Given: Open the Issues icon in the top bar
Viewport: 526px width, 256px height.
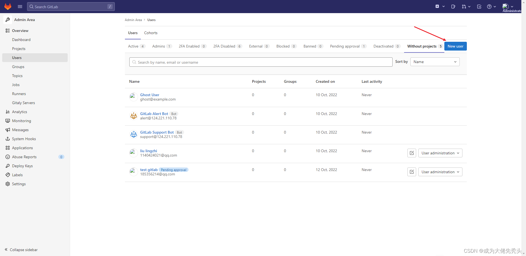Looking at the screenshot, I should (x=453, y=7).
